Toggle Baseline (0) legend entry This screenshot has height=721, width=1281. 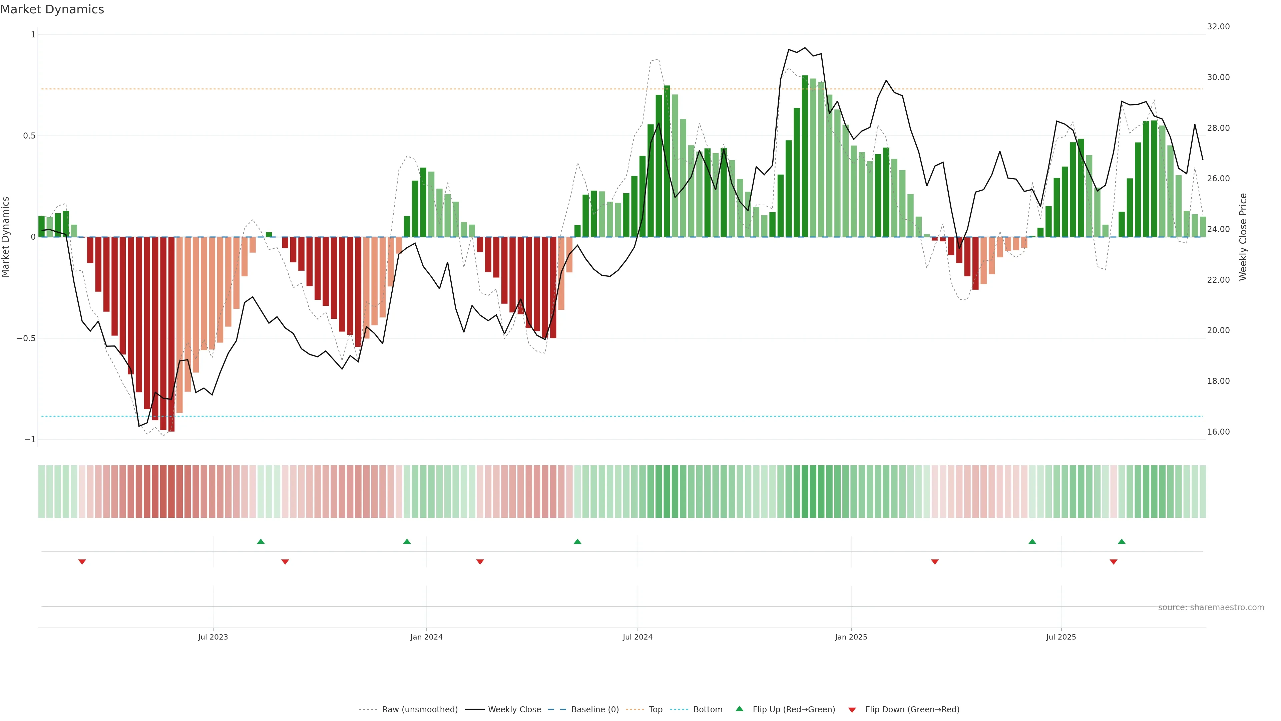pos(595,710)
